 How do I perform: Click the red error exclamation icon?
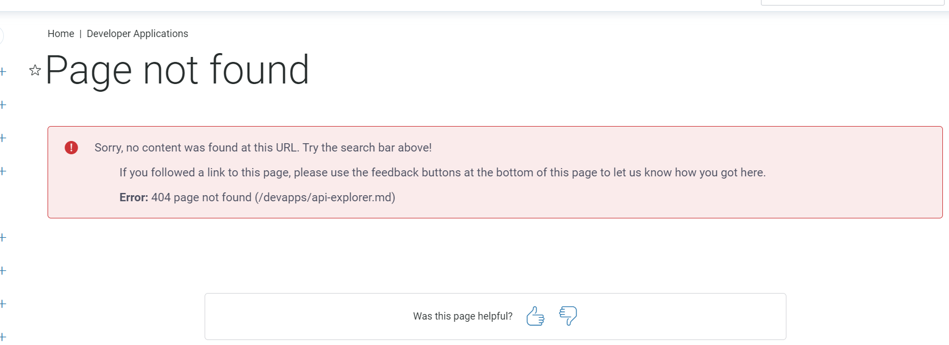click(71, 148)
